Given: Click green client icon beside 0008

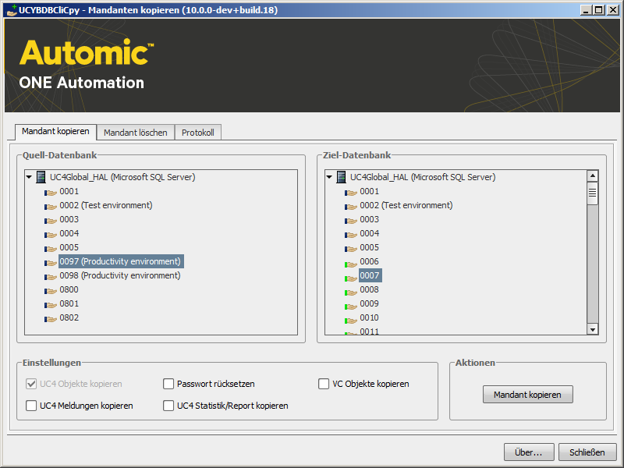Looking at the screenshot, I should [x=351, y=291].
